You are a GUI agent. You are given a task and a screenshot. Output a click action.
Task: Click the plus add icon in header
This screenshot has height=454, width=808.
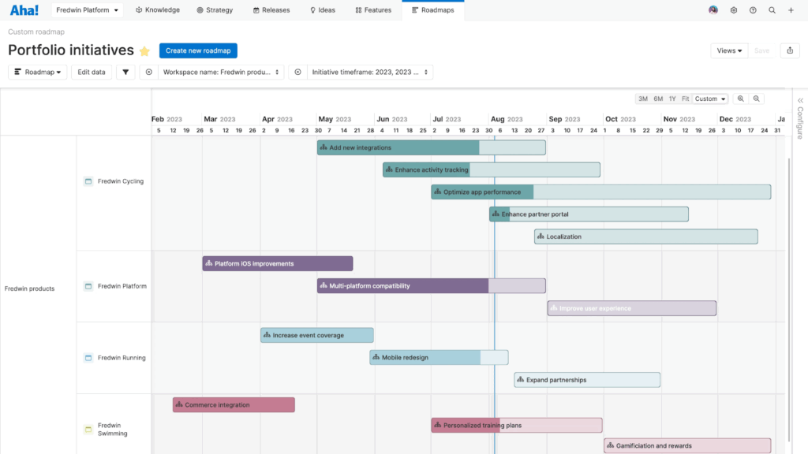(791, 10)
